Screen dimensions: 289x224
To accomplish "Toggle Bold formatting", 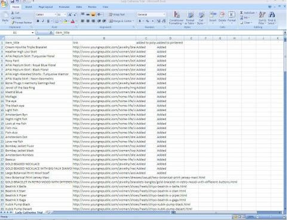I will pos(38,21).
